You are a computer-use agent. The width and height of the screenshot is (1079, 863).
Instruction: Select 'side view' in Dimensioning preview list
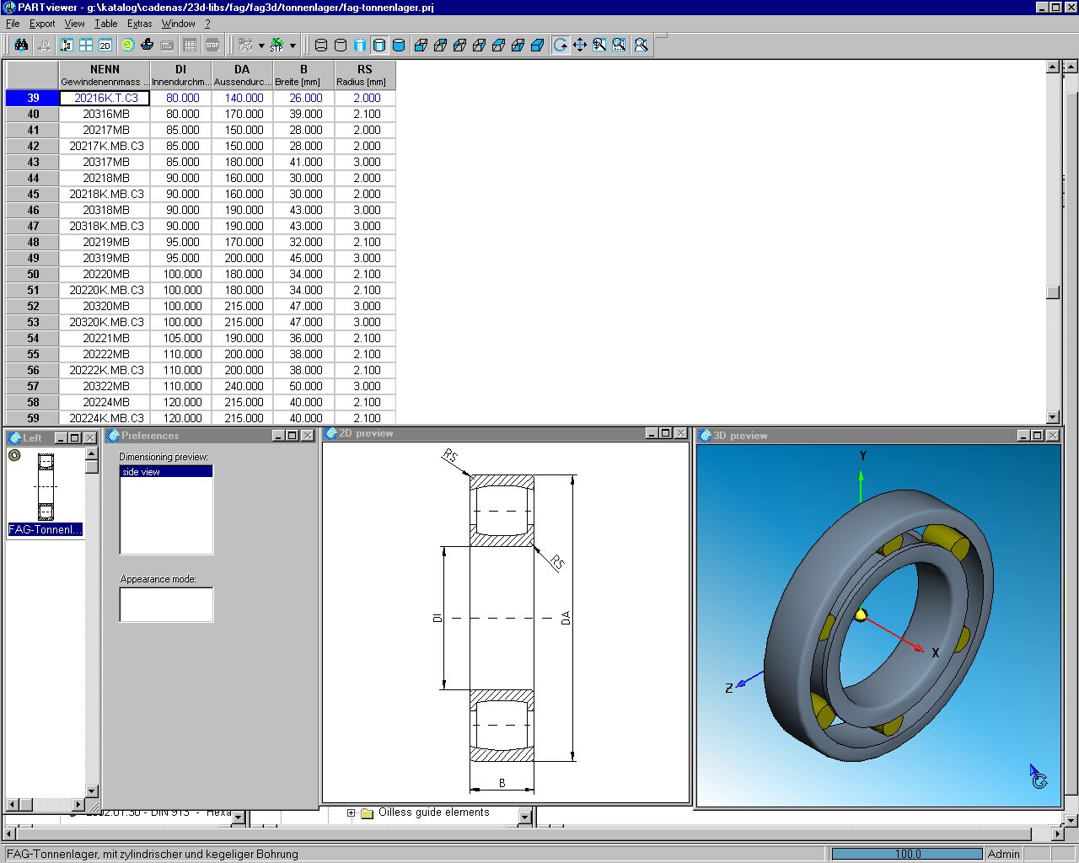pos(166,472)
